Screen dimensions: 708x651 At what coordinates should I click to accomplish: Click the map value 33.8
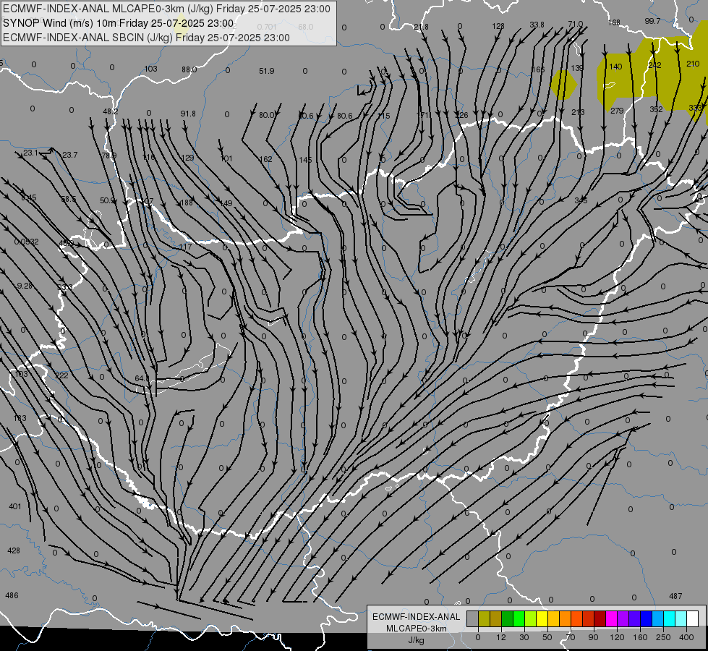537,25
